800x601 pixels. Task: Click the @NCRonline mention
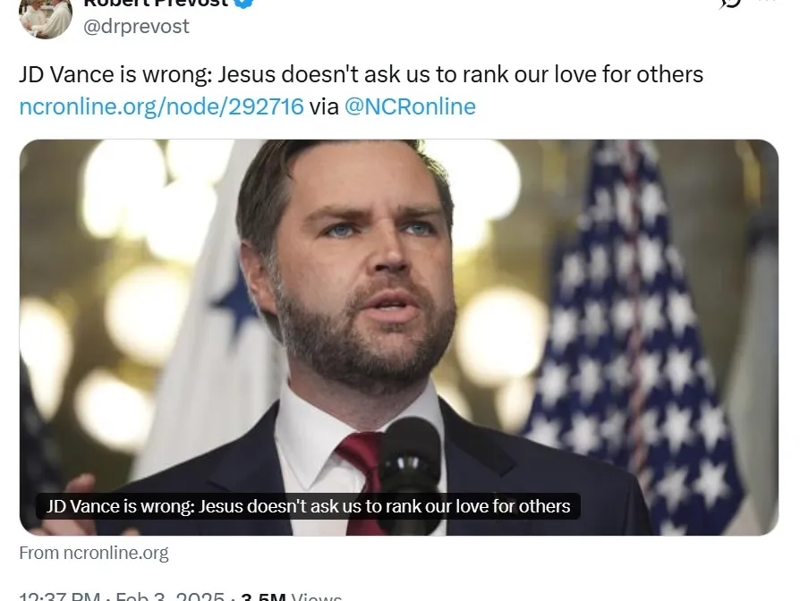coord(410,107)
